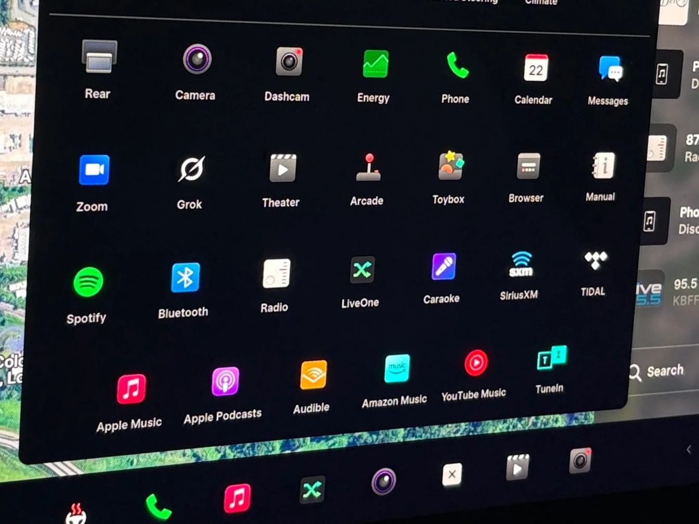699x524 pixels.
Task: Open the Calendar app
Action: pyautogui.click(x=535, y=68)
